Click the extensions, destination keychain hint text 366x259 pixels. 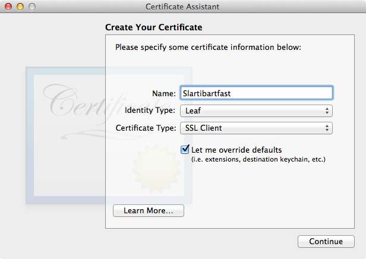click(258, 159)
